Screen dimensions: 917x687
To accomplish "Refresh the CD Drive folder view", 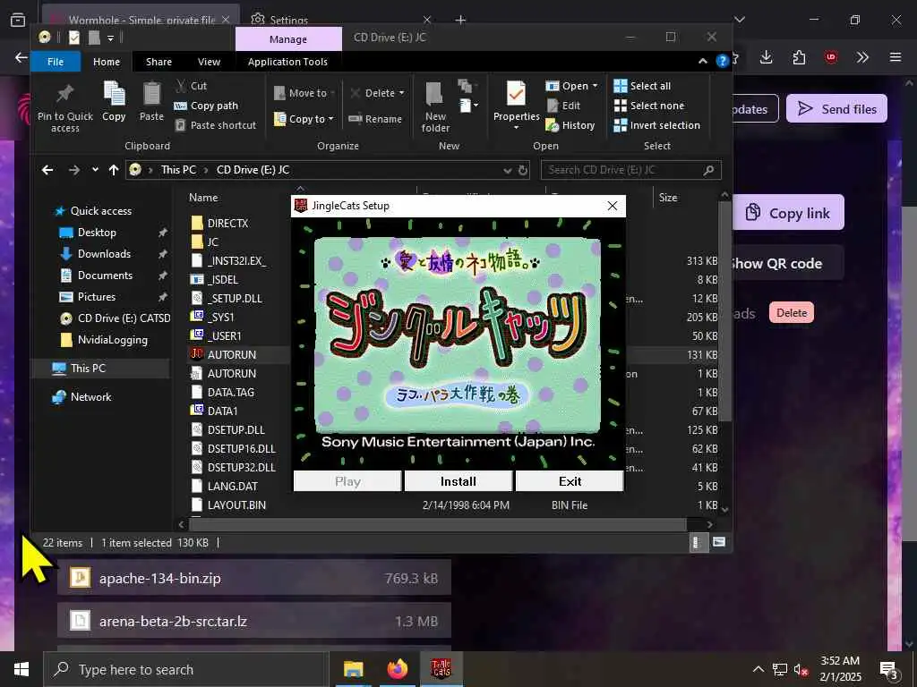I will click(x=523, y=171).
